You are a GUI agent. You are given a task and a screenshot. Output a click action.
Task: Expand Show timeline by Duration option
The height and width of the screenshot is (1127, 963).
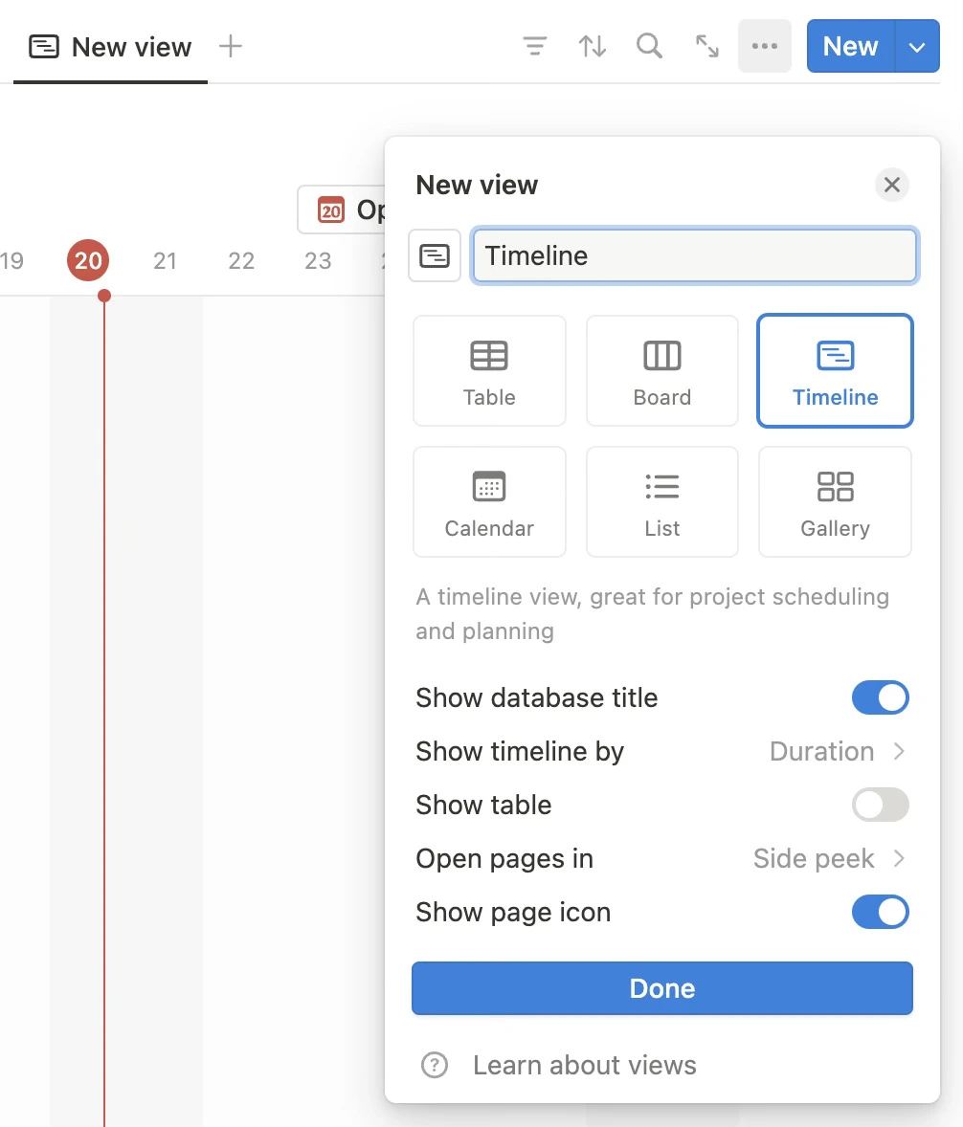pyautogui.click(x=838, y=751)
